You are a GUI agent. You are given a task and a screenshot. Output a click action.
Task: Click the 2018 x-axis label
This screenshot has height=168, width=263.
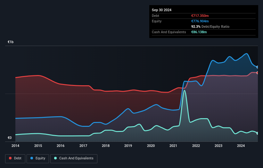tap(106, 146)
